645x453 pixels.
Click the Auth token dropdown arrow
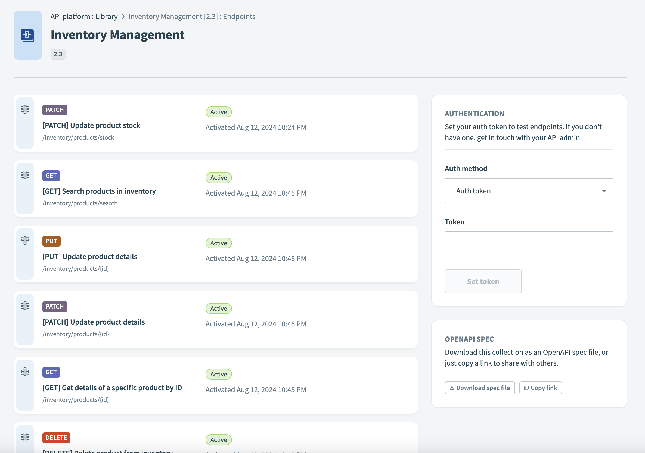pos(604,191)
